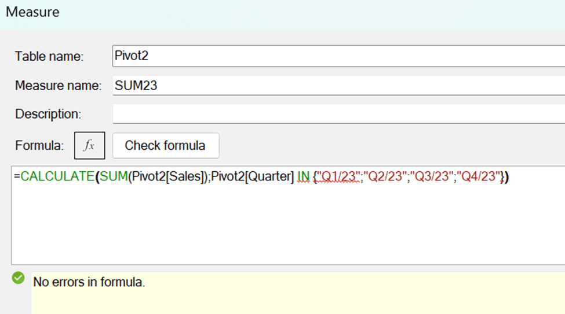The height and width of the screenshot is (314, 565).
Task: Click the "No errors in formula." message
Action: click(89, 282)
